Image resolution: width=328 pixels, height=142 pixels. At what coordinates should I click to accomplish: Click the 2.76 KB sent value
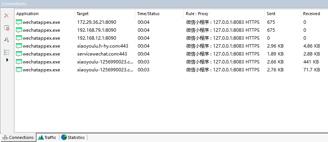coord(275,70)
